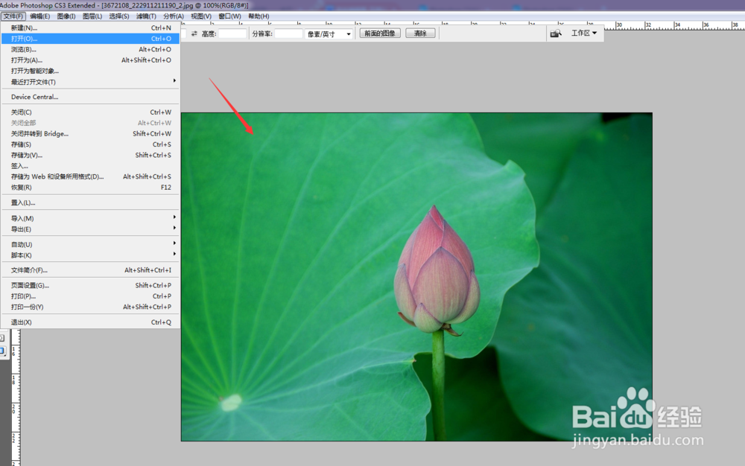Click the 前面的图像 button
Image resolution: width=745 pixels, height=466 pixels.
380,33
